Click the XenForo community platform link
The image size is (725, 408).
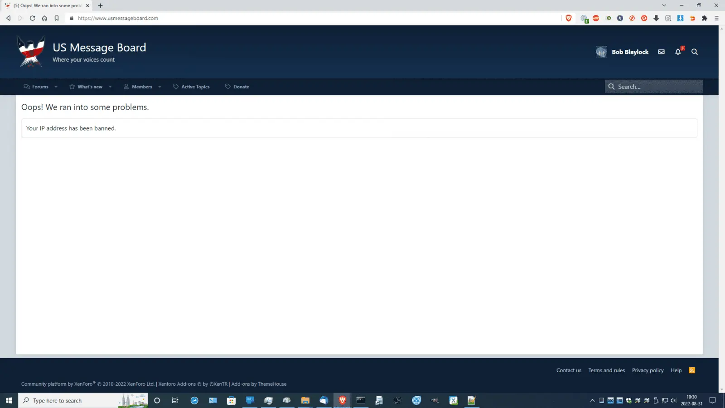88,384
